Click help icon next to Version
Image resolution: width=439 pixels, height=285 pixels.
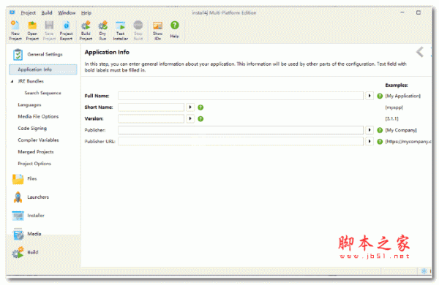point(200,119)
